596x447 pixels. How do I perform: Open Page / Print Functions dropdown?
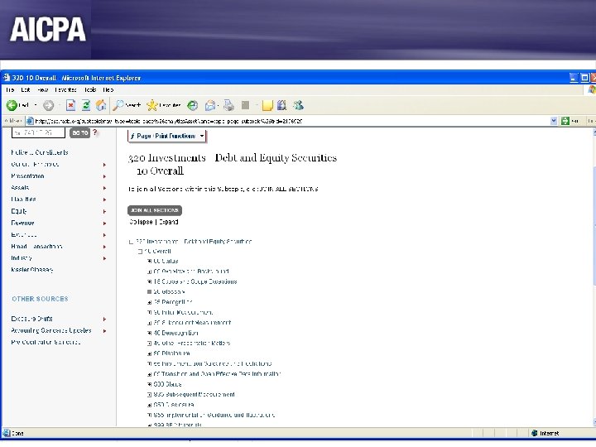coord(167,136)
